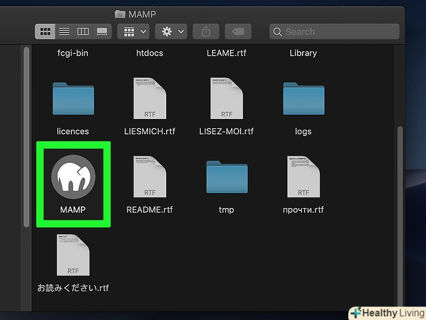Click the LISEZ-MOI.rtf file name
This screenshot has width=426, height=320.
coord(226,131)
